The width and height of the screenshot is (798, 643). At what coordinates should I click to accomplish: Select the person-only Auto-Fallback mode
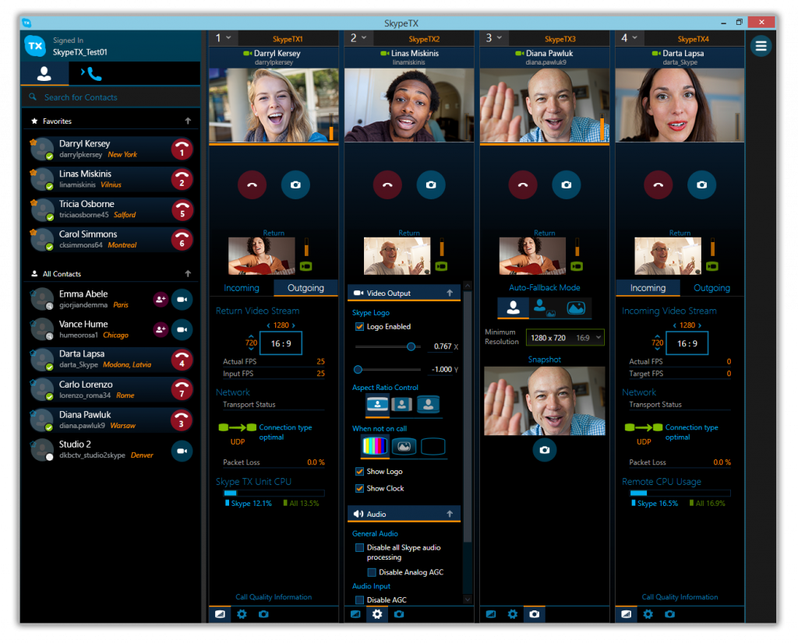(x=514, y=307)
